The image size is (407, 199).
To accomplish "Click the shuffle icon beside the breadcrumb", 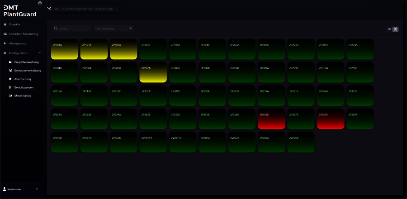I will (49, 9).
